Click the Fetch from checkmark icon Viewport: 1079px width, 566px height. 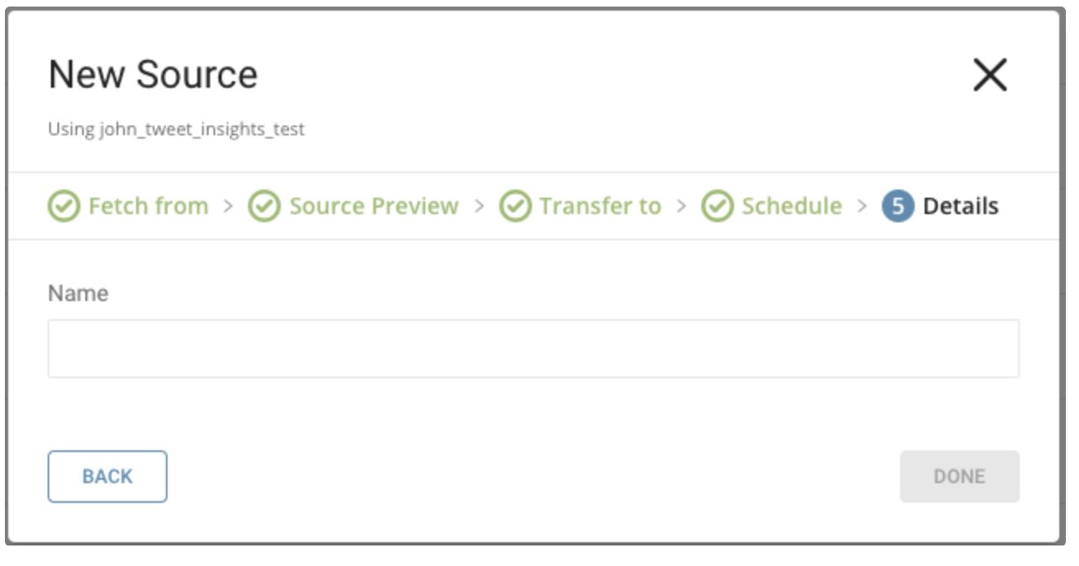(63, 206)
